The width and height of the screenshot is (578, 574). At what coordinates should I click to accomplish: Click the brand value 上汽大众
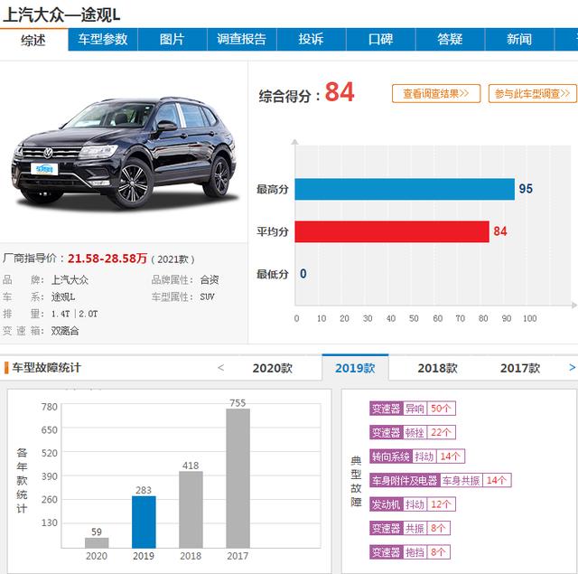[x=70, y=280]
